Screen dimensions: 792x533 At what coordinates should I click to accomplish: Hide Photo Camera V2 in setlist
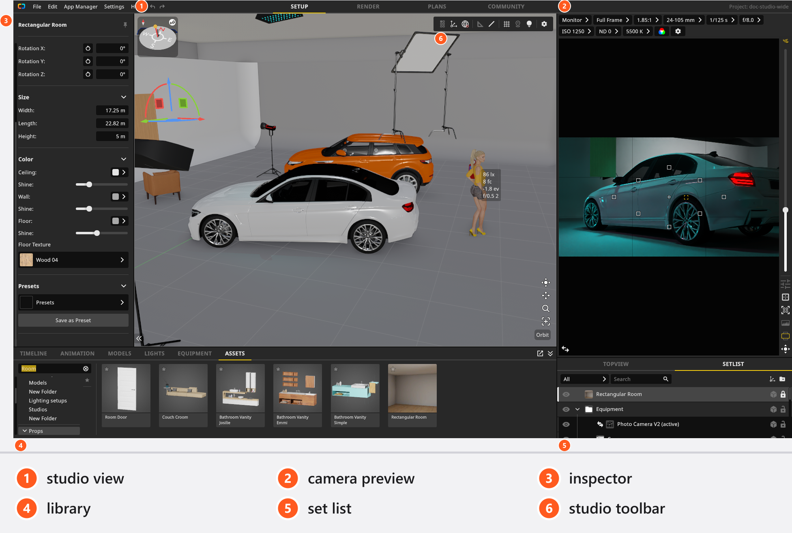point(566,424)
